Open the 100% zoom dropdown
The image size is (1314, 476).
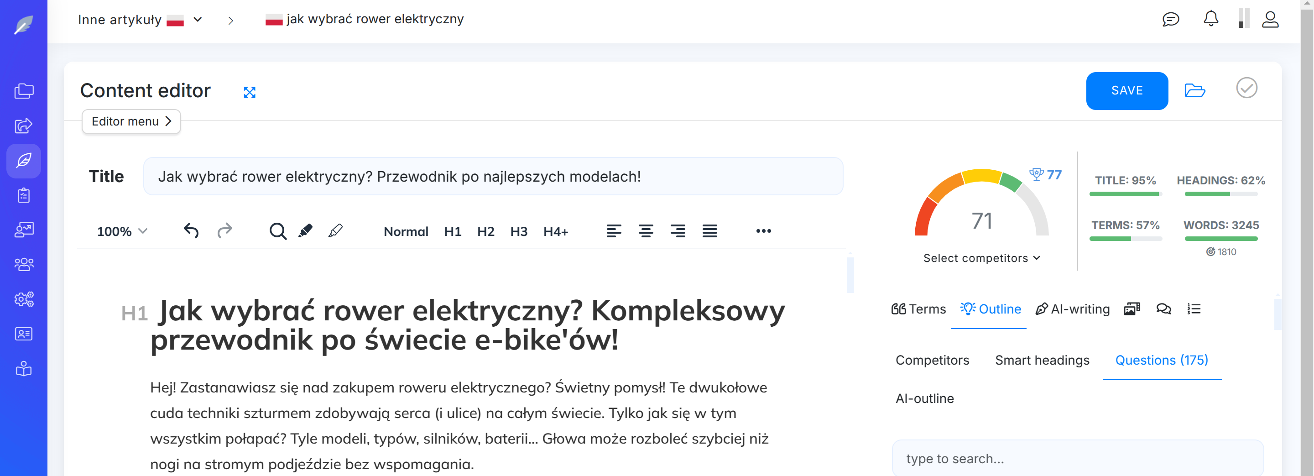coord(122,232)
